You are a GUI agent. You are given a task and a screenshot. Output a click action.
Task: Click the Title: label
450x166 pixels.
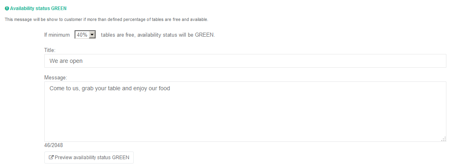(50, 50)
